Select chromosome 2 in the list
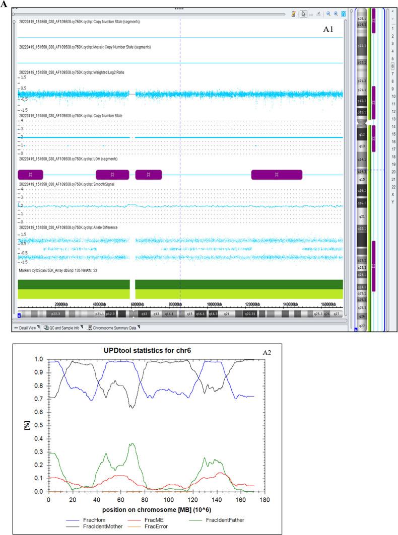 click(392, 36)
